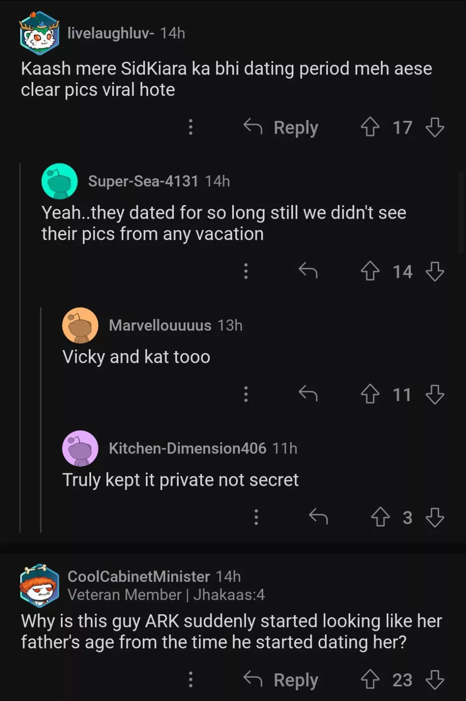Click reply arrow under Marvellouuuus's comment
This screenshot has height=701, width=466.
click(308, 394)
